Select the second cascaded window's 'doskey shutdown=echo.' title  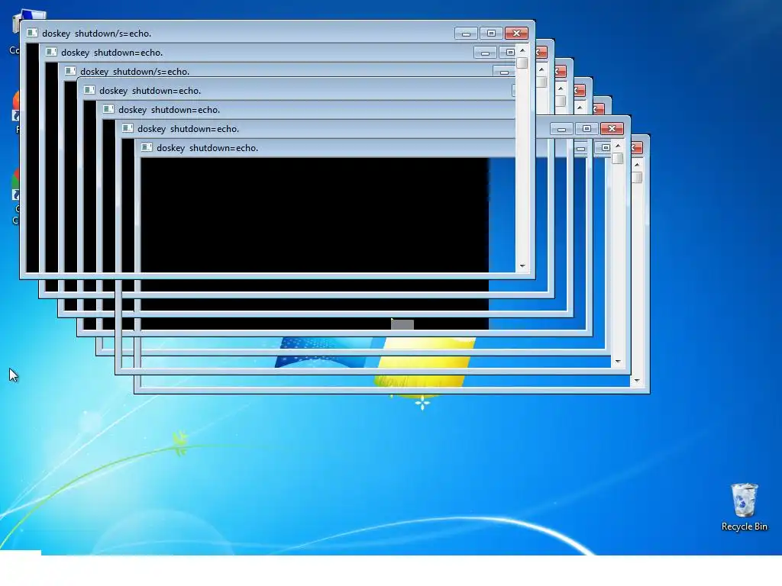pos(112,53)
